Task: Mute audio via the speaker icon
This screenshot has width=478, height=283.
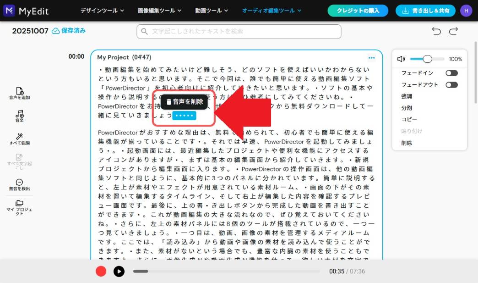Action: pyautogui.click(x=402, y=59)
